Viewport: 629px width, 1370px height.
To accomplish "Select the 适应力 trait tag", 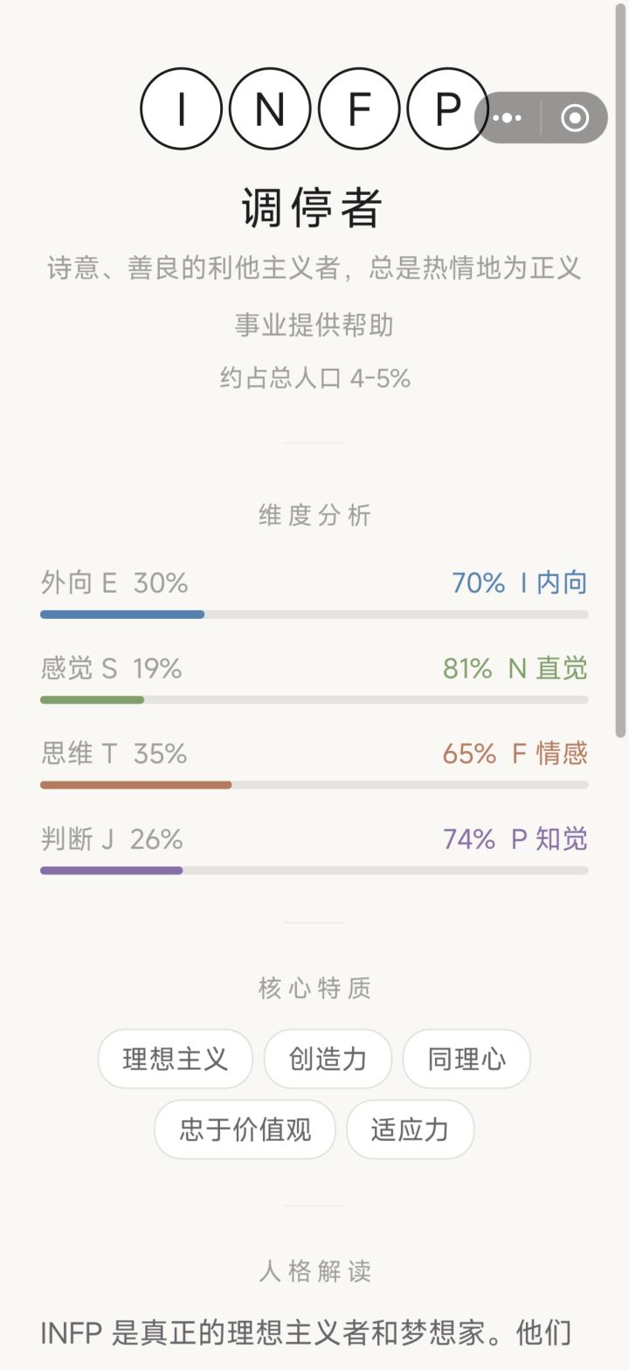I will pos(410,1130).
